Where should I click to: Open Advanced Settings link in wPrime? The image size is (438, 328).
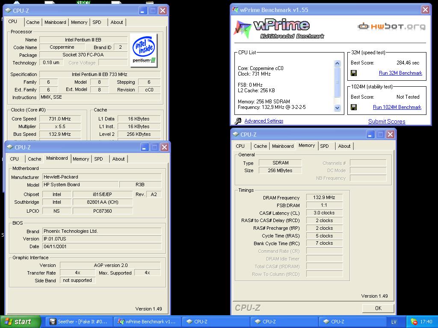coord(263,121)
